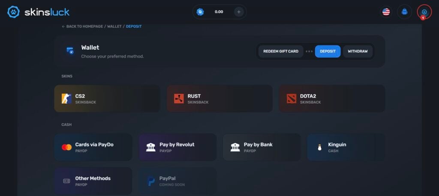Viewport: 439px width, 196px height.
Task: Click the PayPal logo icon
Action: click(151, 181)
